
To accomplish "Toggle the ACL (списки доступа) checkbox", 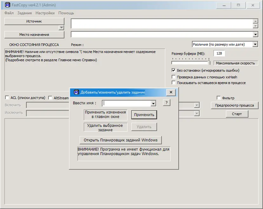I will (x=7, y=97).
